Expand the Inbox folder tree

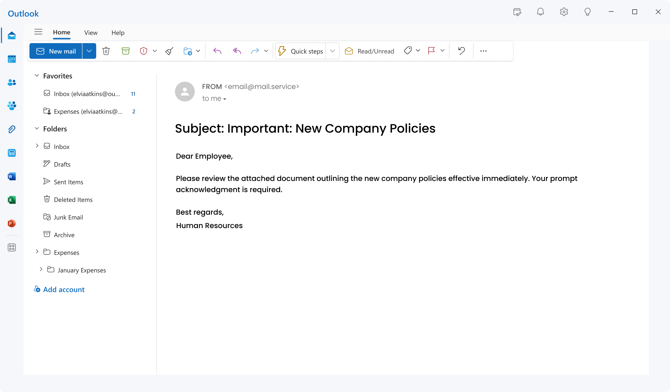(x=37, y=146)
